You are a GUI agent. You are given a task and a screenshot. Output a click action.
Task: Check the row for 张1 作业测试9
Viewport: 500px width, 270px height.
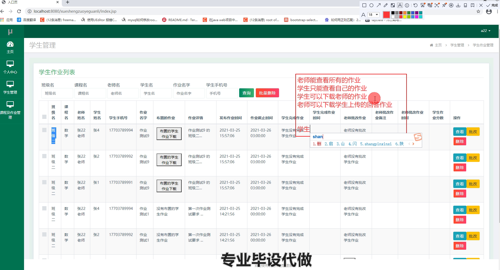tap(44, 182)
